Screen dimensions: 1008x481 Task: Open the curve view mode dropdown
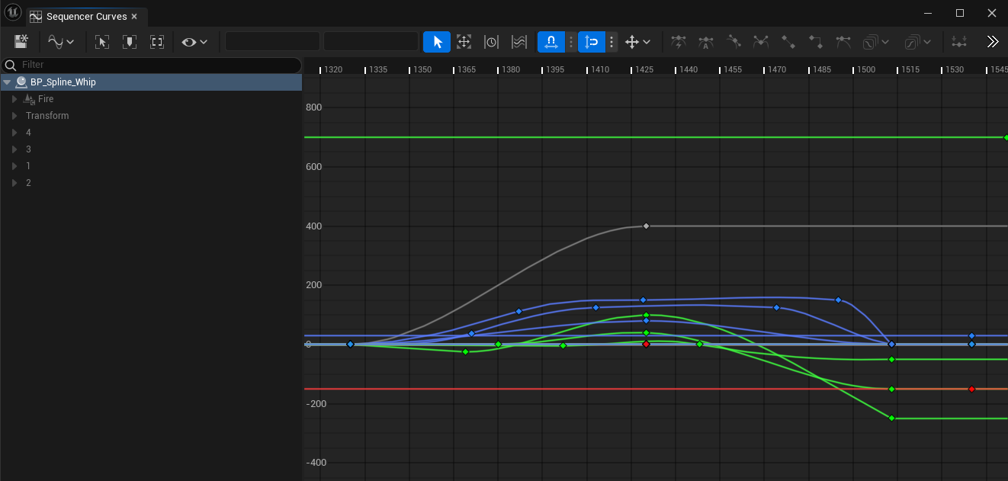click(x=61, y=42)
